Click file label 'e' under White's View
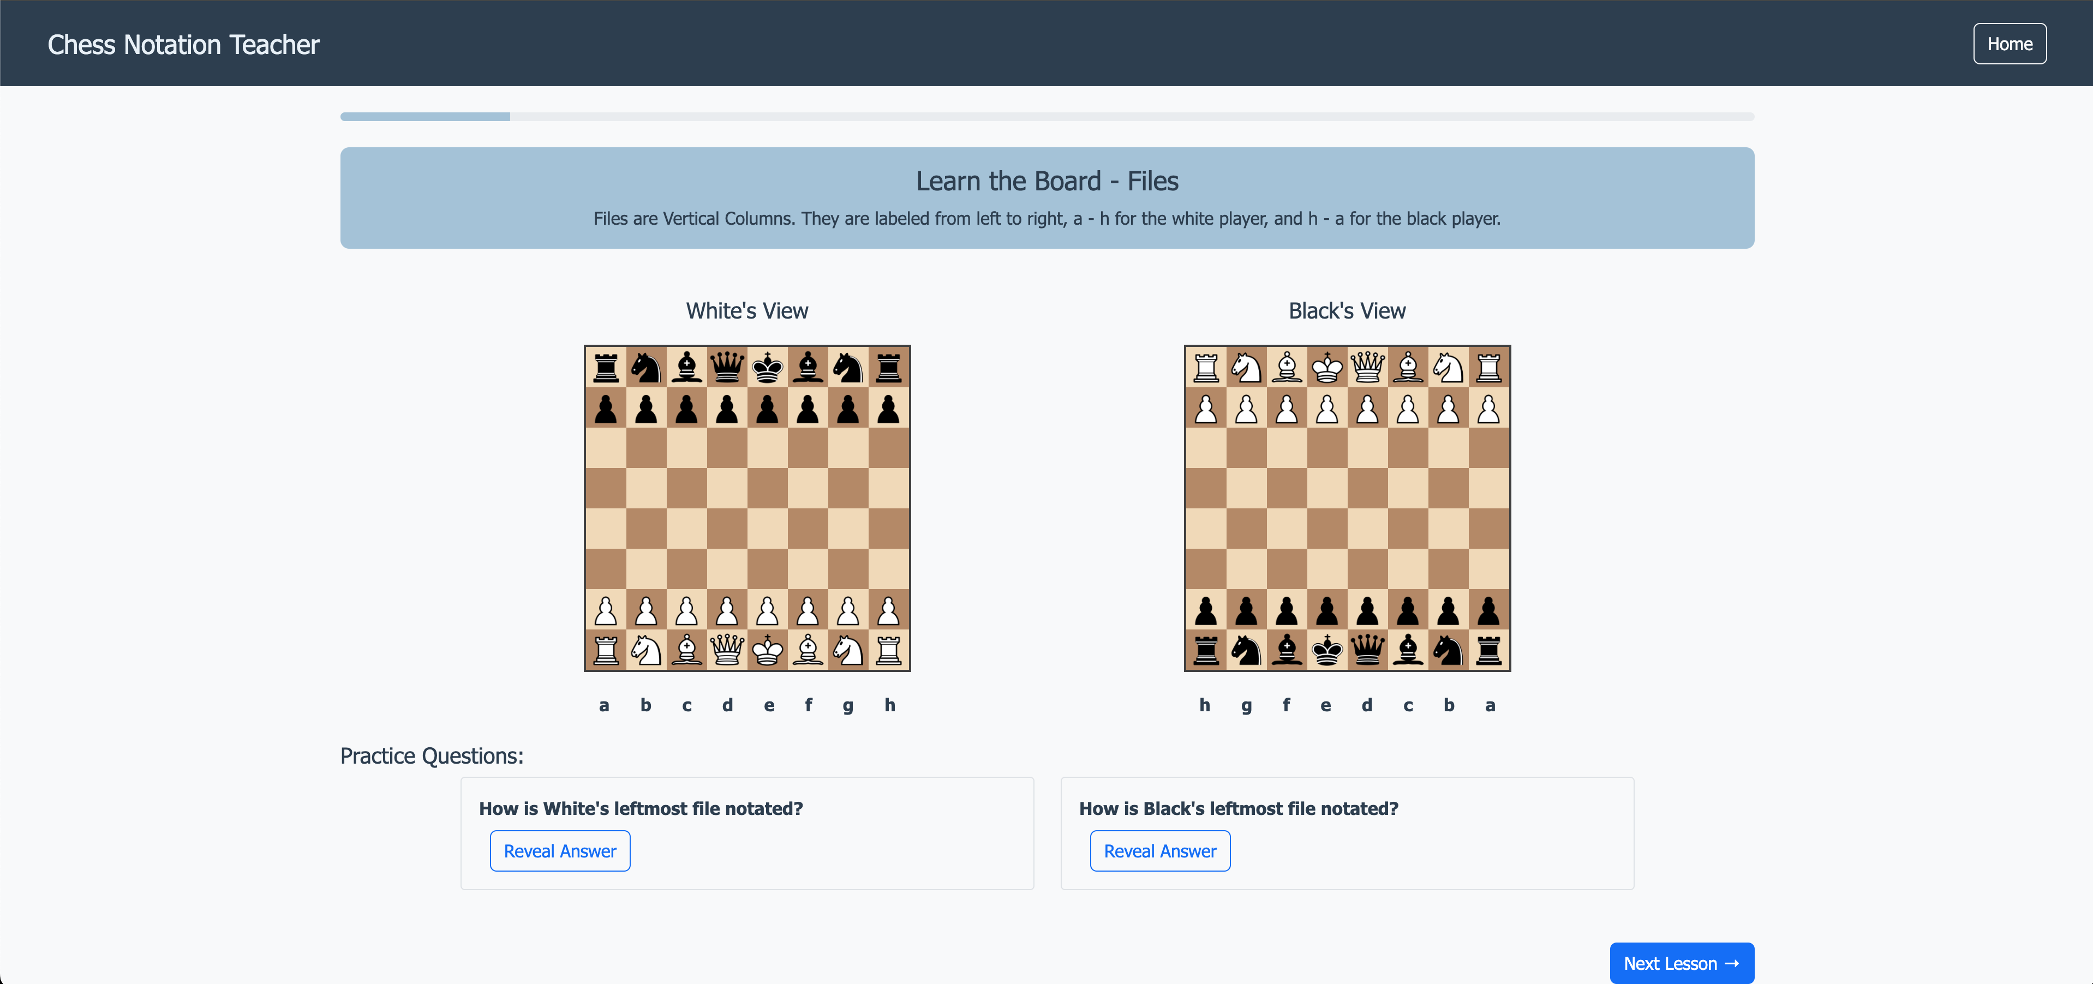This screenshot has height=984, width=2093. (x=769, y=705)
